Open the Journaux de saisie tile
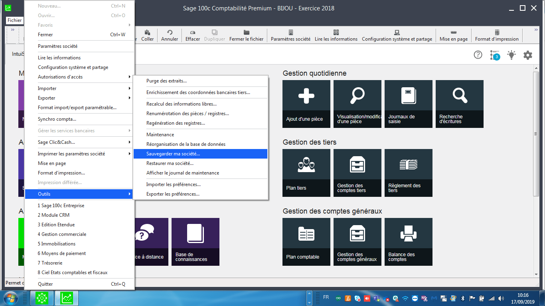 (409, 104)
